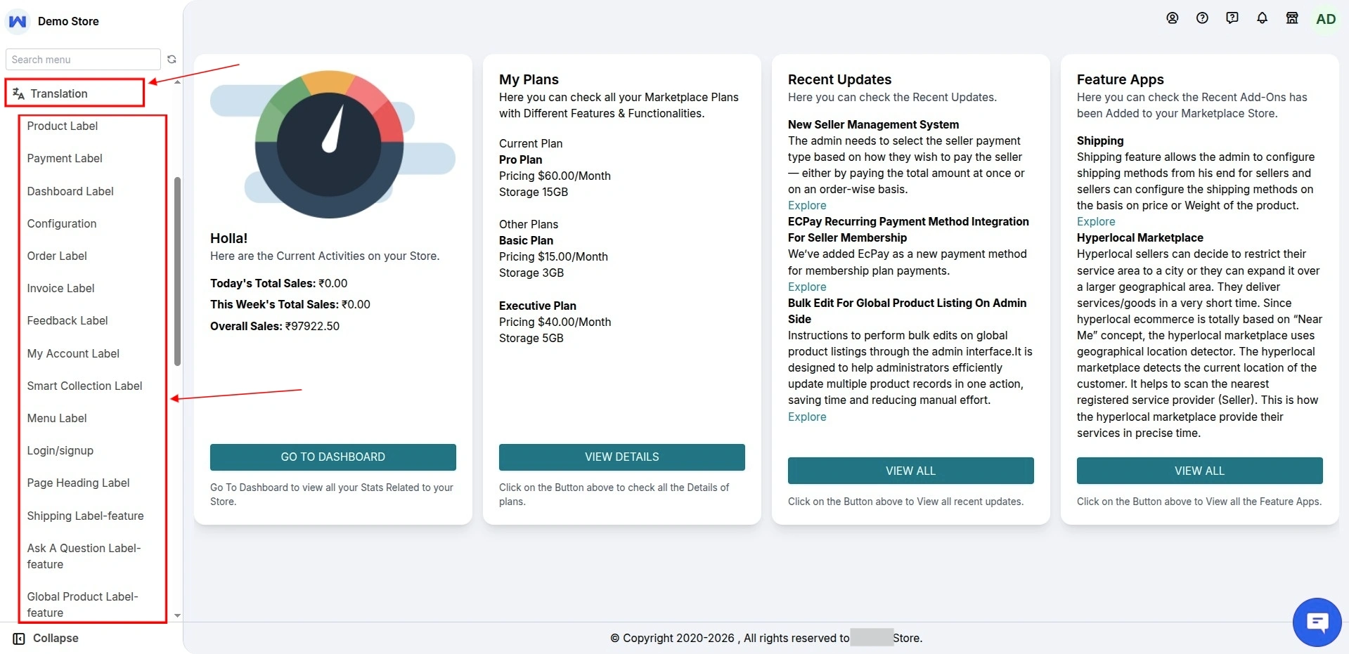
Task: Select My Account Label item
Action: point(73,353)
